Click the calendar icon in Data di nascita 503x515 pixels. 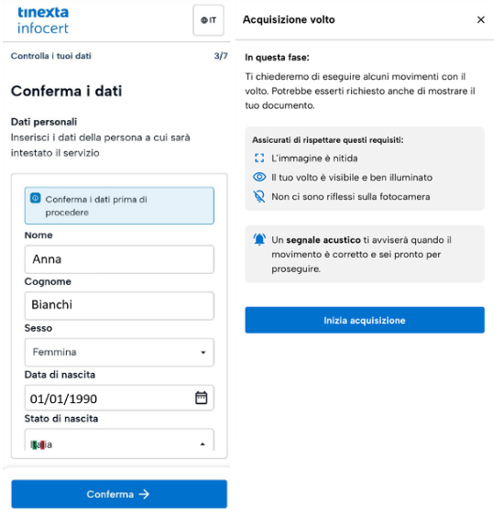202,398
